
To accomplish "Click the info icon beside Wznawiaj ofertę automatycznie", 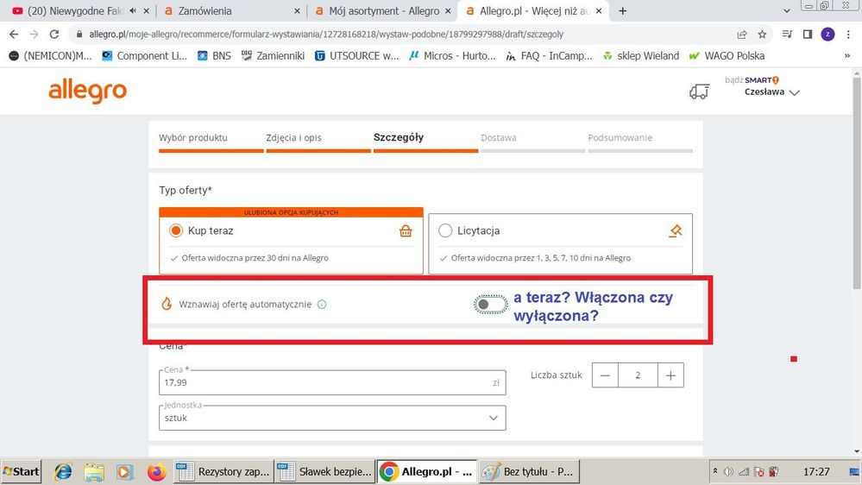I will click(x=322, y=304).
